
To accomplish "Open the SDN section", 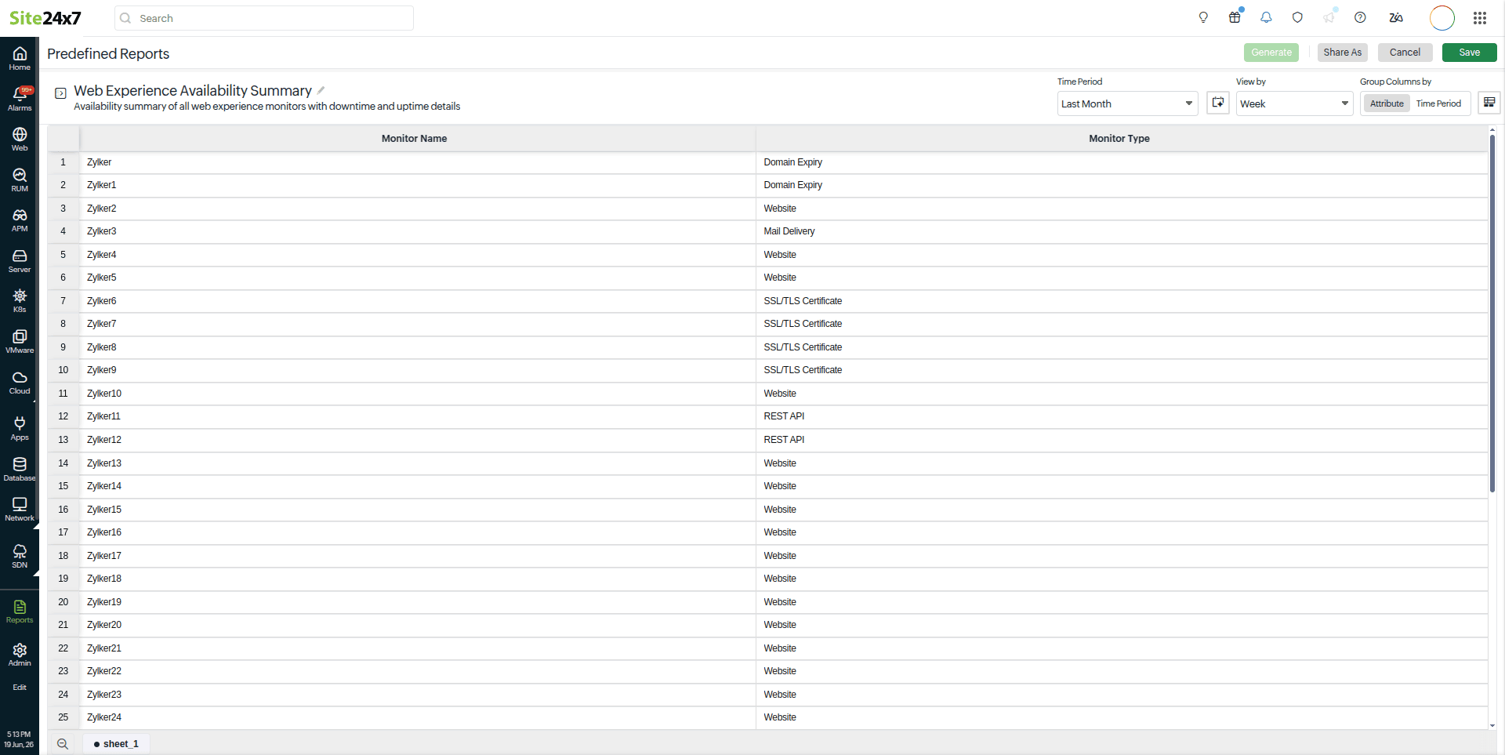I will 20,556.
